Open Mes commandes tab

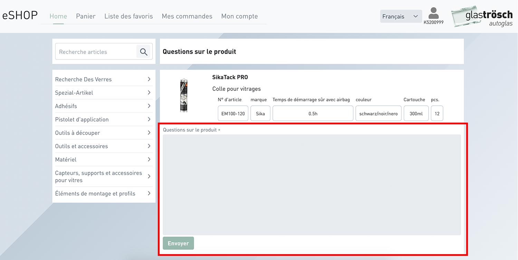pos(187,16)
